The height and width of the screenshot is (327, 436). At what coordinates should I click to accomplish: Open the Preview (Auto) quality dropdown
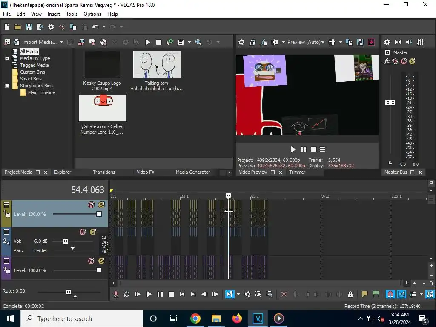[x=306, y=42]
